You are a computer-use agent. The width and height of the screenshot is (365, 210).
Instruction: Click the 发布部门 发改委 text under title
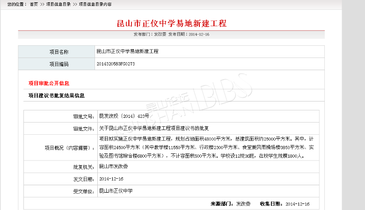pyautogui.click(x=149, y=35)
